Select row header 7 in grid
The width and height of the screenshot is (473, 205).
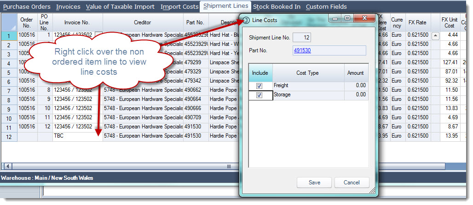click(x=9, y=91)
